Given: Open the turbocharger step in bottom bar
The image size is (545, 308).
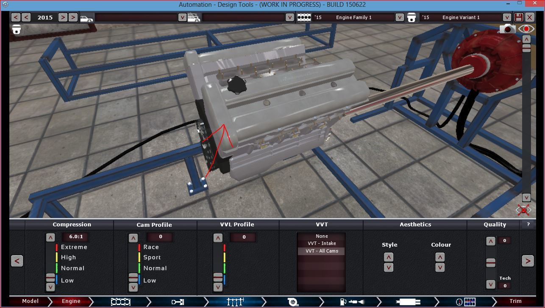Looking at the screenshot, I should click(x=292, y=302).
